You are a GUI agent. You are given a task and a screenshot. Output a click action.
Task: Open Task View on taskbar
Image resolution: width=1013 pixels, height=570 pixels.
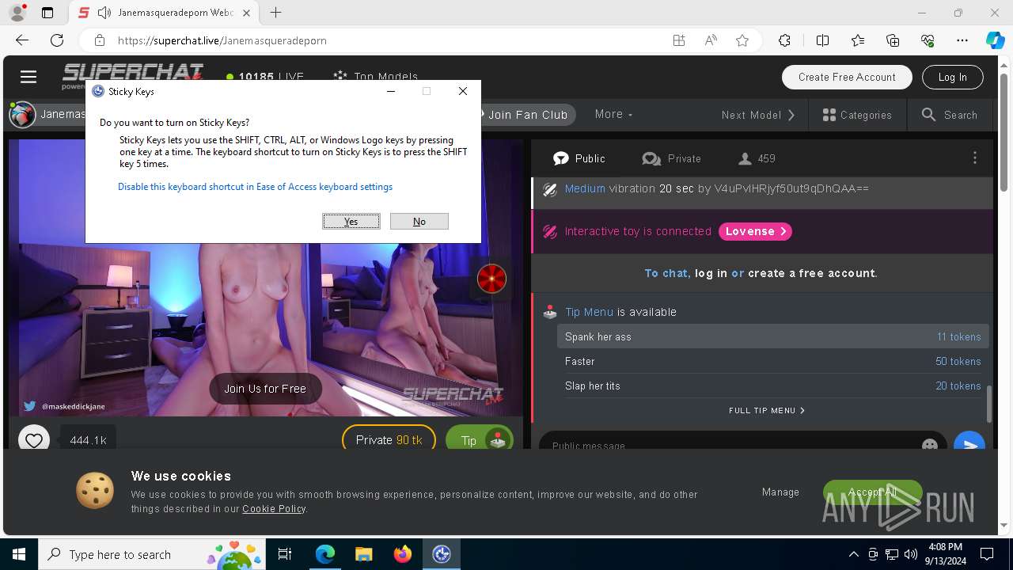(x=286, y=554)
